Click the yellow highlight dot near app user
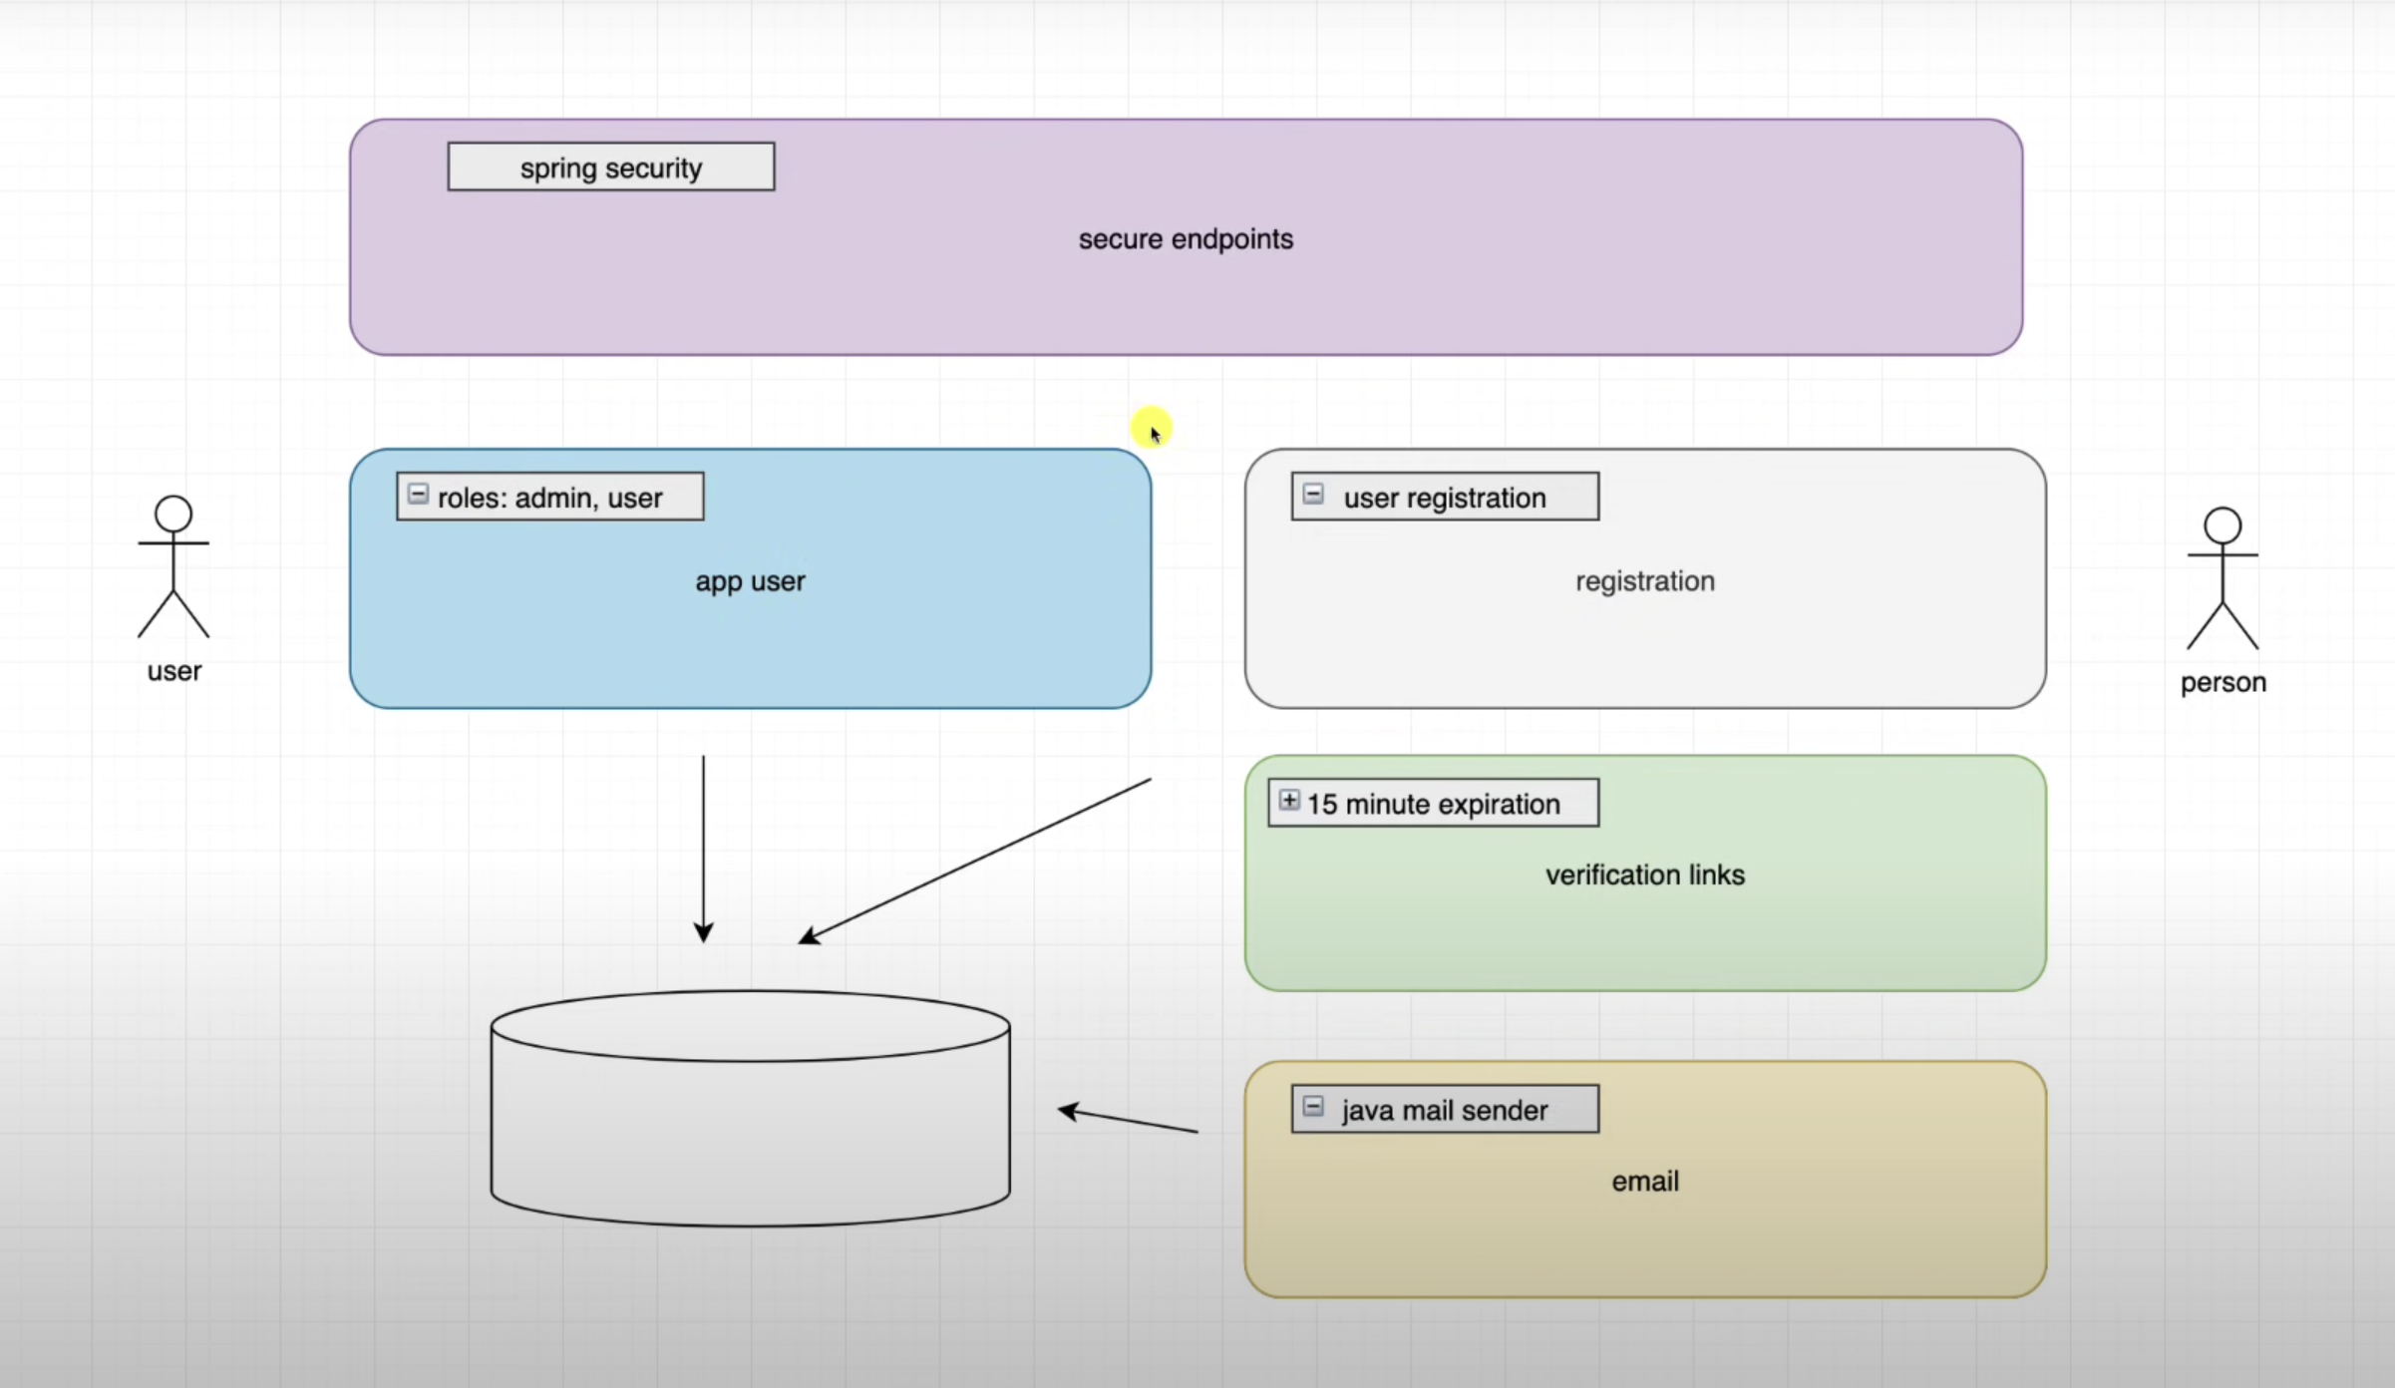This screenshot has width=2395, height=1388. [x=1151, y=427]
